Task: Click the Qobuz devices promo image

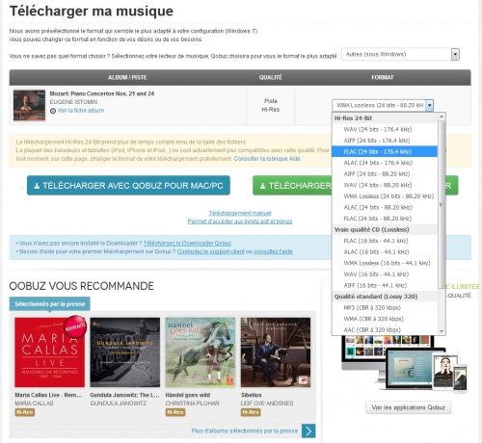Action: [x=404, y=364]
